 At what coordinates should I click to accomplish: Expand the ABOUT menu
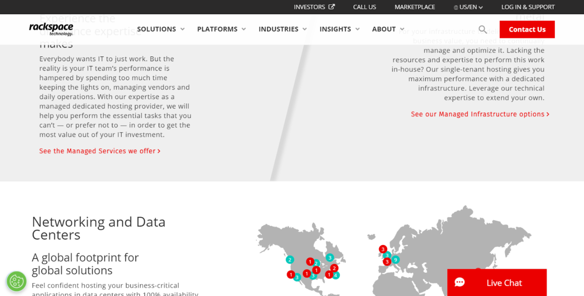click(388, 29)
